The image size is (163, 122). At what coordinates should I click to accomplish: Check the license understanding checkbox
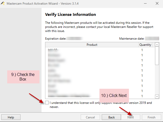pyautogui.click(x=47, y=103)
